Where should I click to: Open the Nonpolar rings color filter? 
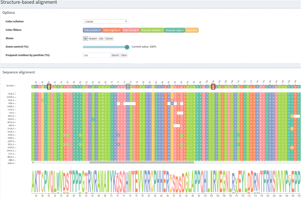[175, 30]
